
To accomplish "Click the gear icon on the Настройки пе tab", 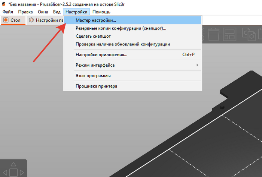I will [x=31, y=20].
